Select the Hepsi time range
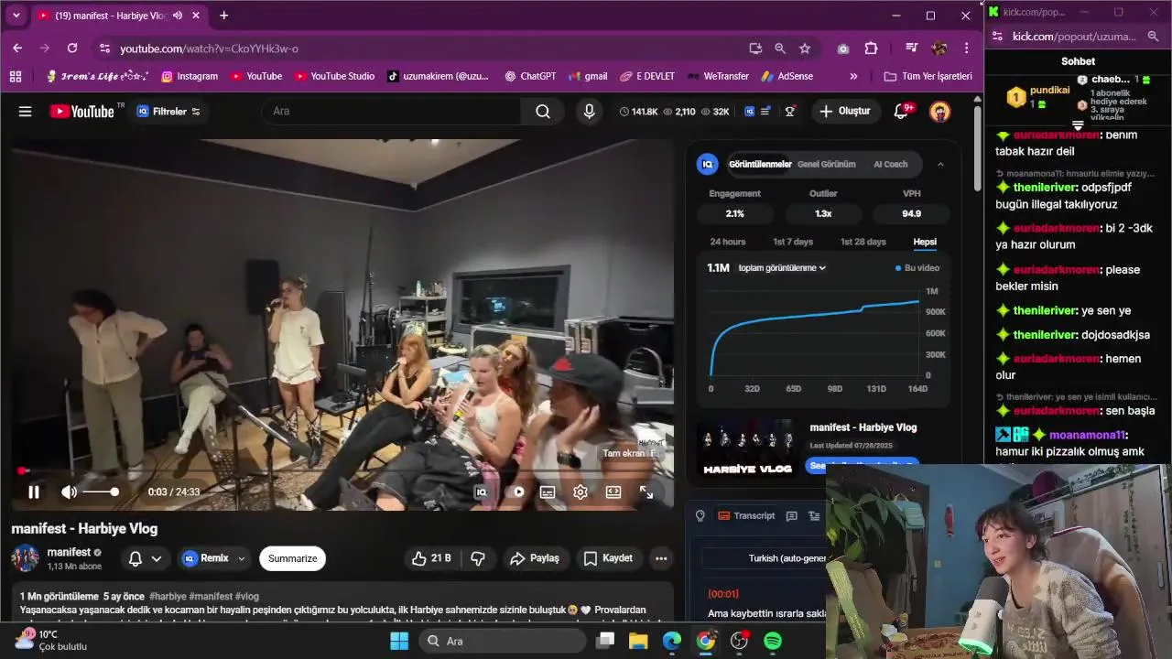This screenshot has width=1172, height=659. 925,242
